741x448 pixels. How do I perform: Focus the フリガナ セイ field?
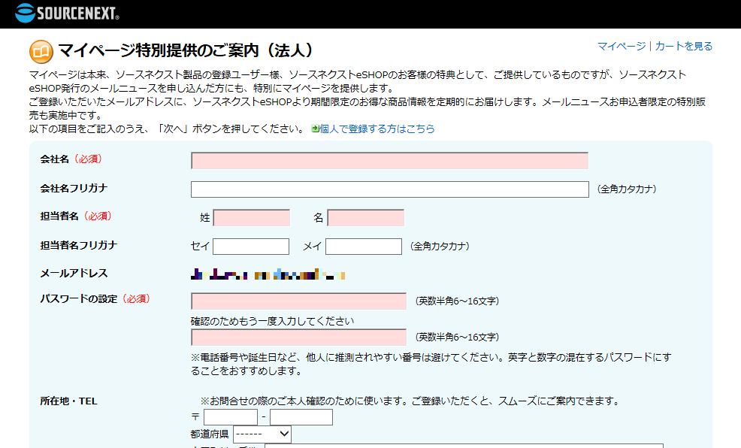pyautogui.click(x=251, y=247)
